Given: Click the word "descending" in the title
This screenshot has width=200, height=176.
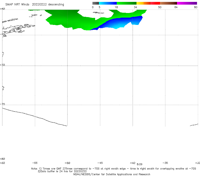Looking at the screenshot, I should click(x=56, y=5).
